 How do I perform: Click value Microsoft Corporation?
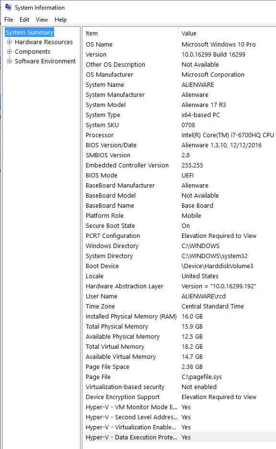(x=213, y=75)
